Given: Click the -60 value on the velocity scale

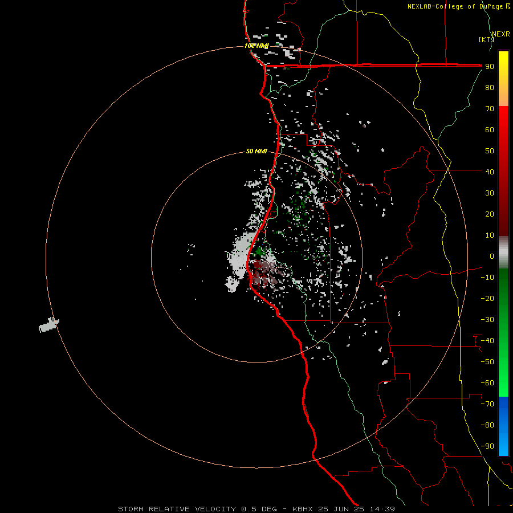Looking at the screenshot, I should [x=487, y=383].
